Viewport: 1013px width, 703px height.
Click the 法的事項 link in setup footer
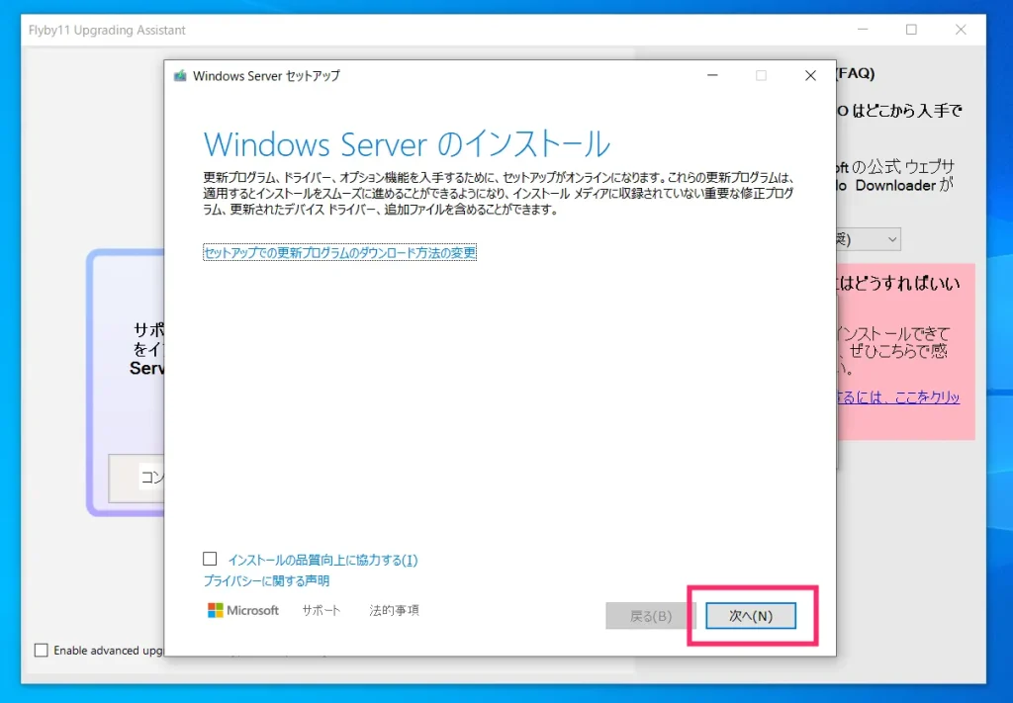pyautogui.click(x=394, y=610)
